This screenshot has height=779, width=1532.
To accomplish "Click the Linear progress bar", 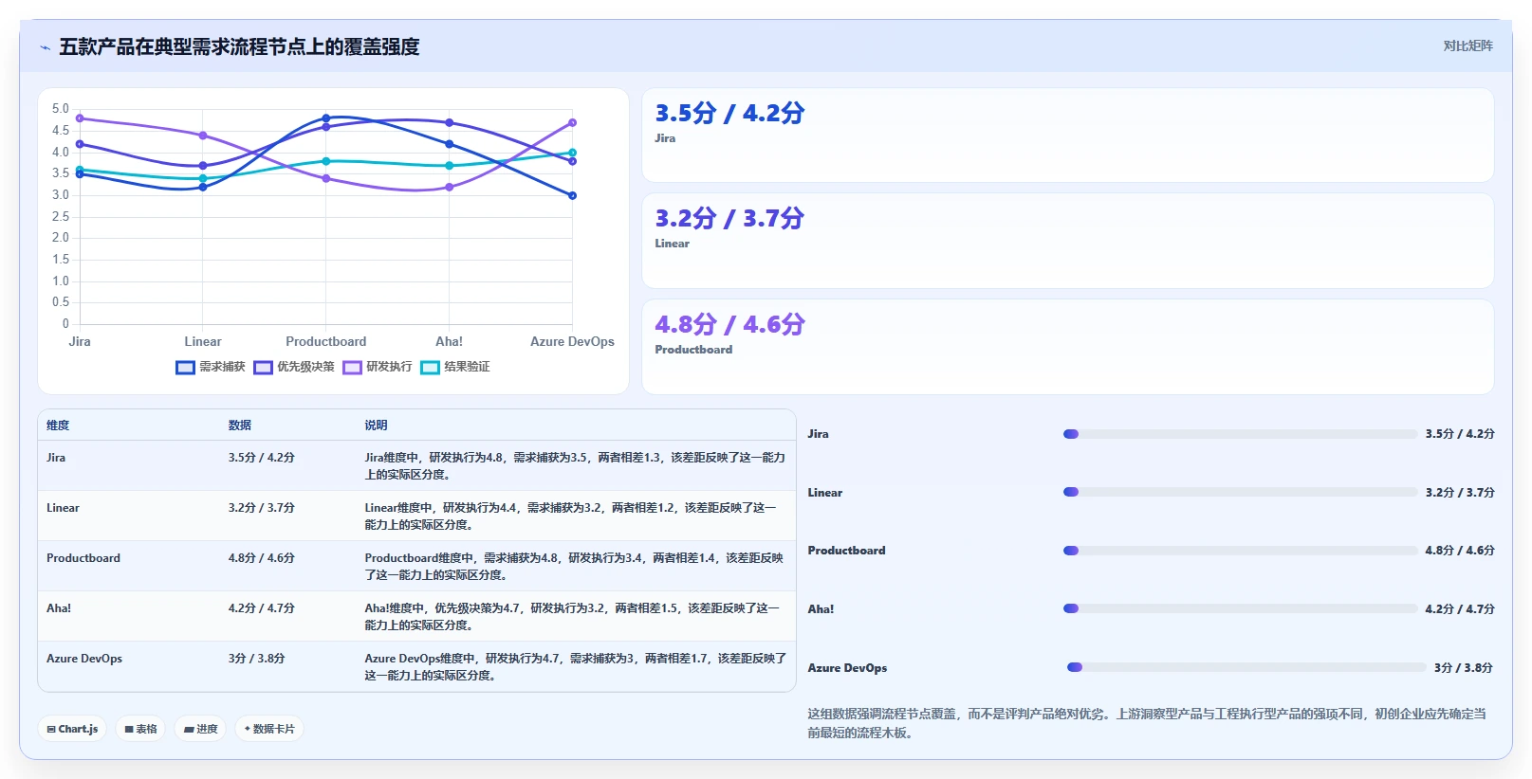I will pos(1240,492).
